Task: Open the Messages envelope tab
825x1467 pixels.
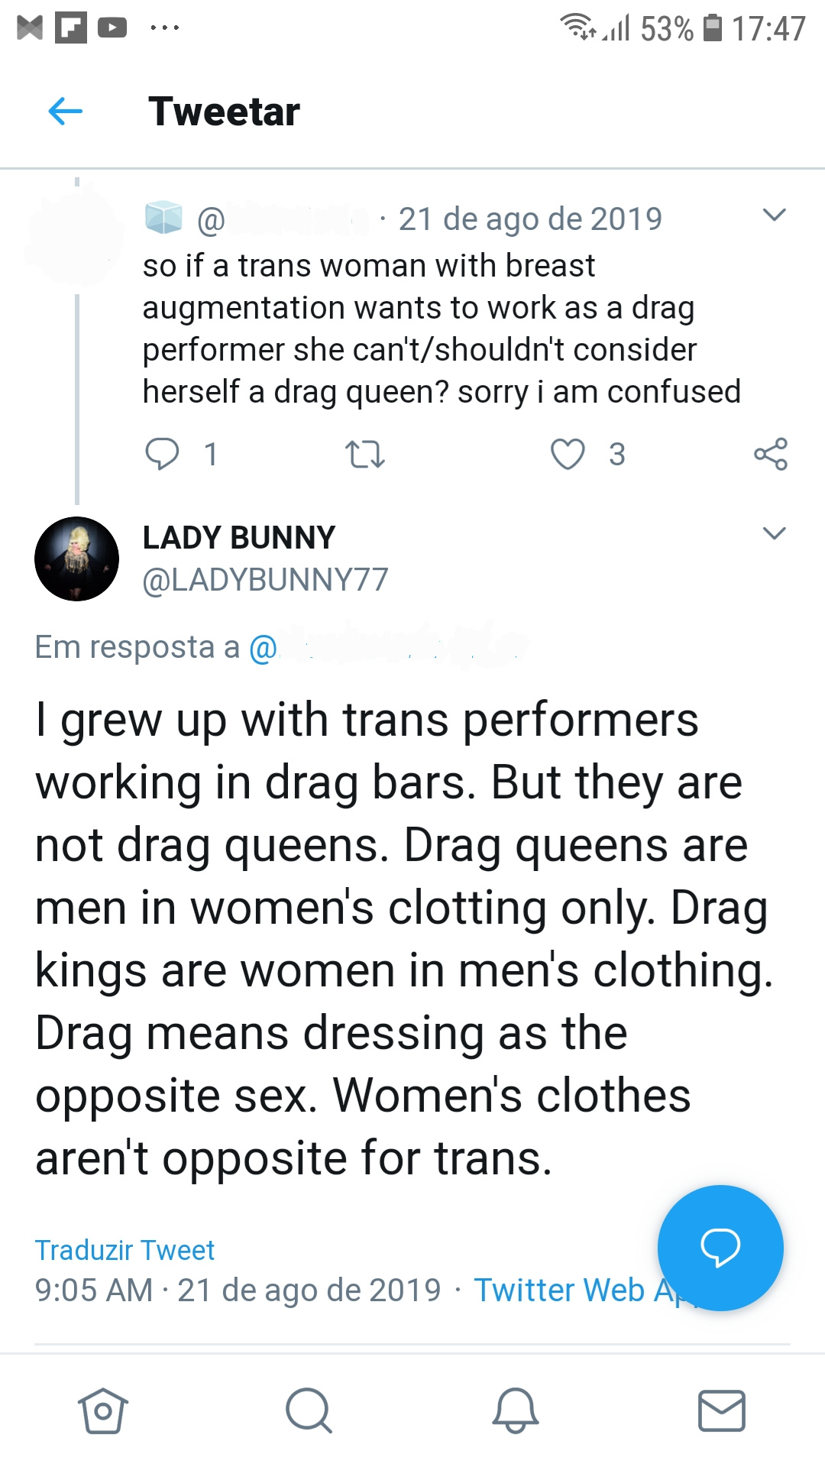Action: point(721,1410)
